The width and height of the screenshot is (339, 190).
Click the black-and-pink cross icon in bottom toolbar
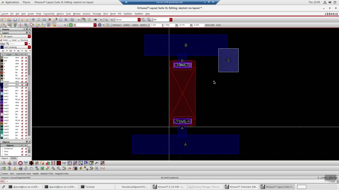click(x=31, y=163)
